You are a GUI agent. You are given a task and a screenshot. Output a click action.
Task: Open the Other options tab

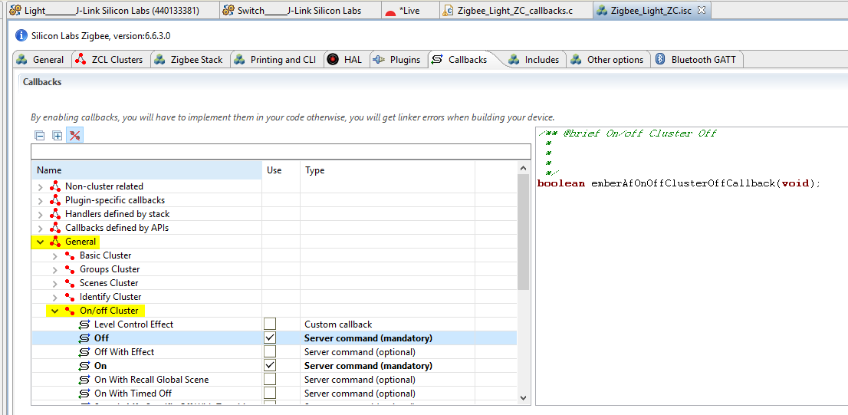(x=609, y=60)
